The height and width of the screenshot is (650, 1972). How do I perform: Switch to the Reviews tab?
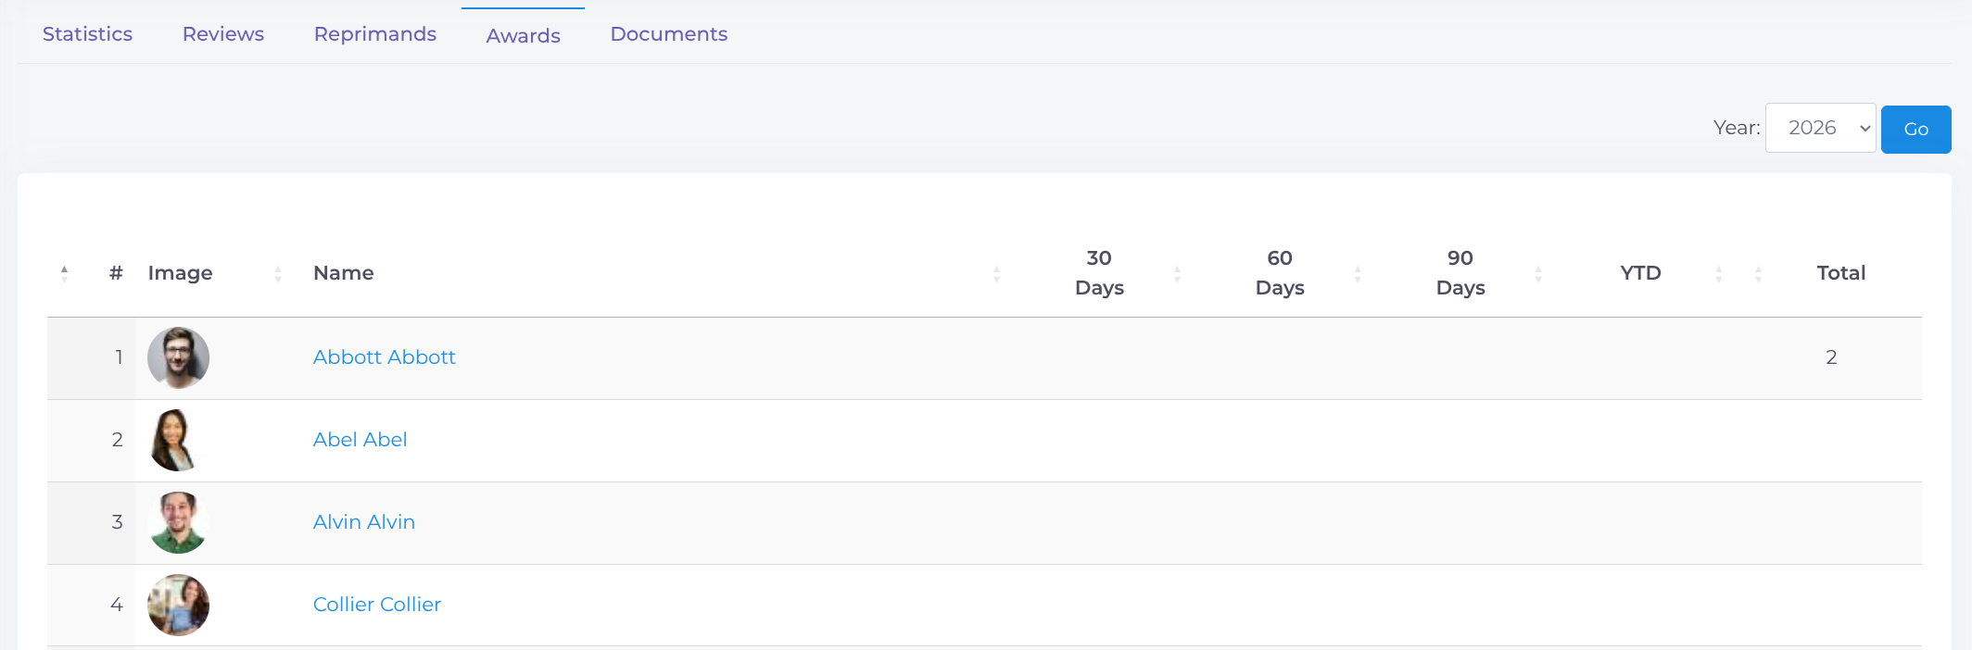(x=223, y=34)
